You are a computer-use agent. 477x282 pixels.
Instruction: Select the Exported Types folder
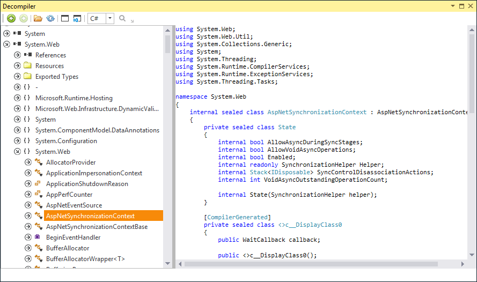pyautogui.click(x=56, y=77)
